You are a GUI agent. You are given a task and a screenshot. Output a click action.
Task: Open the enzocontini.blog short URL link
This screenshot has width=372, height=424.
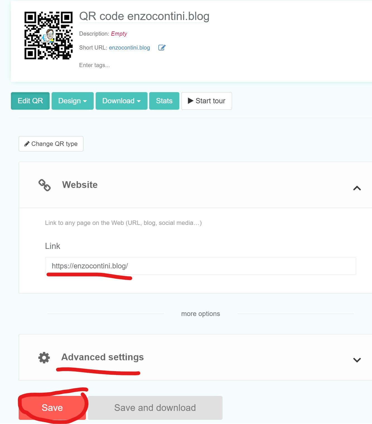tap(129, 48)
